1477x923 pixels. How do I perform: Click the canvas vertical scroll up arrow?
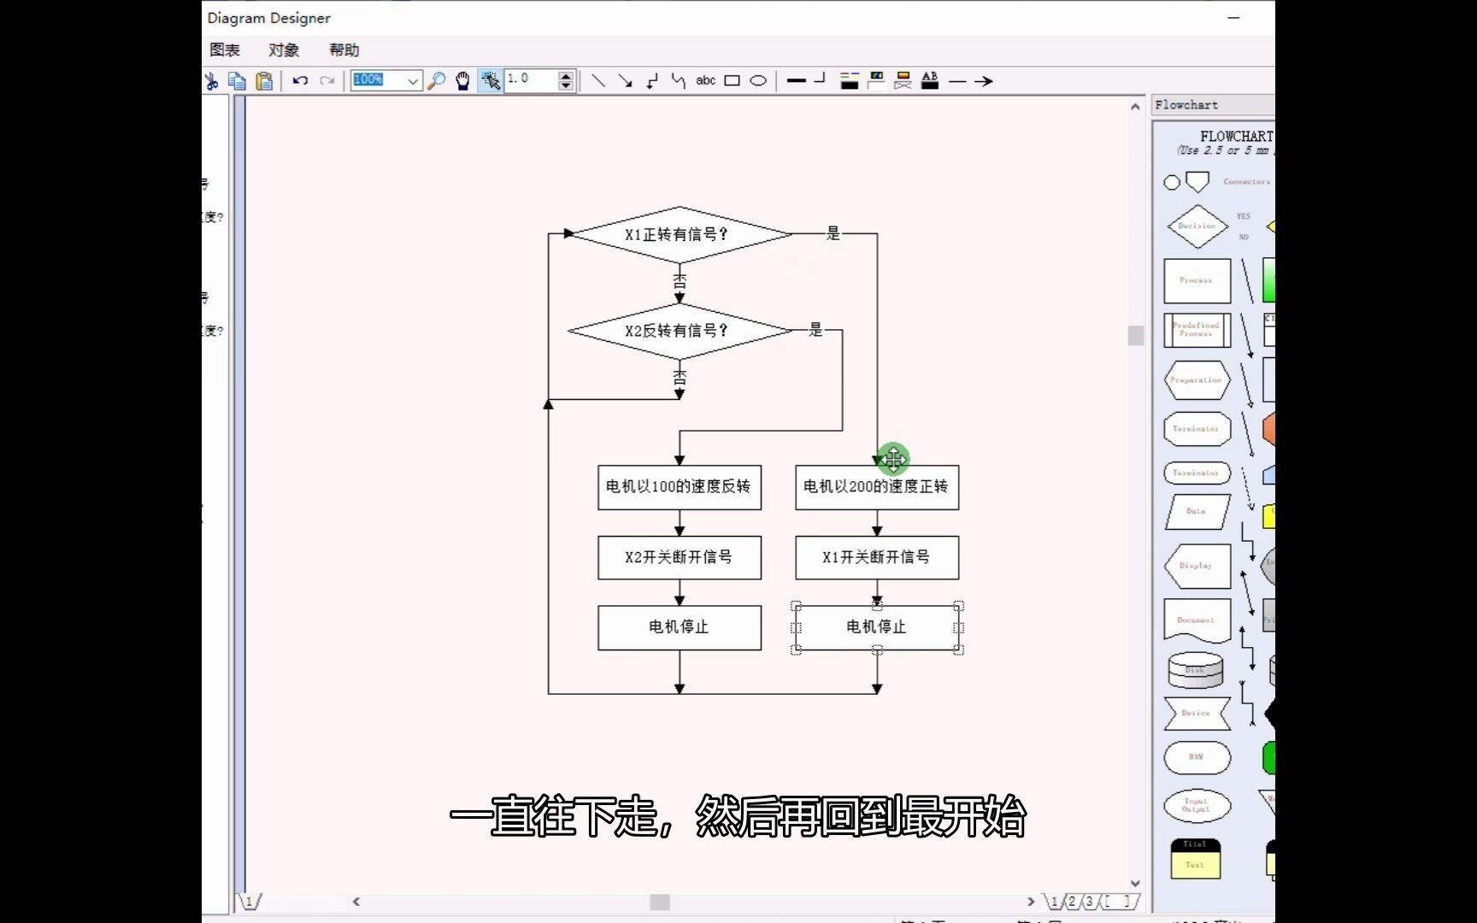[1135, 107]
